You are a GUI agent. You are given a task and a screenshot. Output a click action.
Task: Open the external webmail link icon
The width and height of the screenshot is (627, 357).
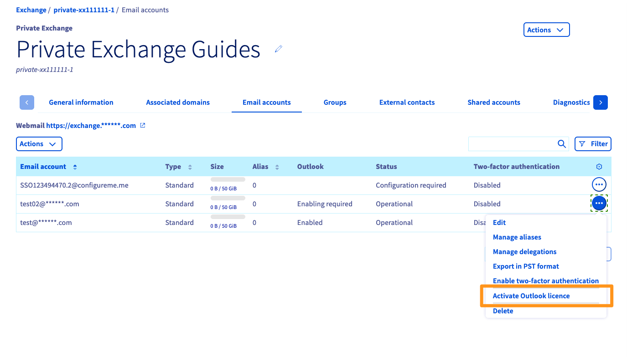click(143, 125)
